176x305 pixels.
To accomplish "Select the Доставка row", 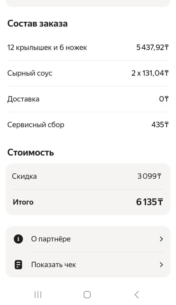I will [x=23, y=99].
